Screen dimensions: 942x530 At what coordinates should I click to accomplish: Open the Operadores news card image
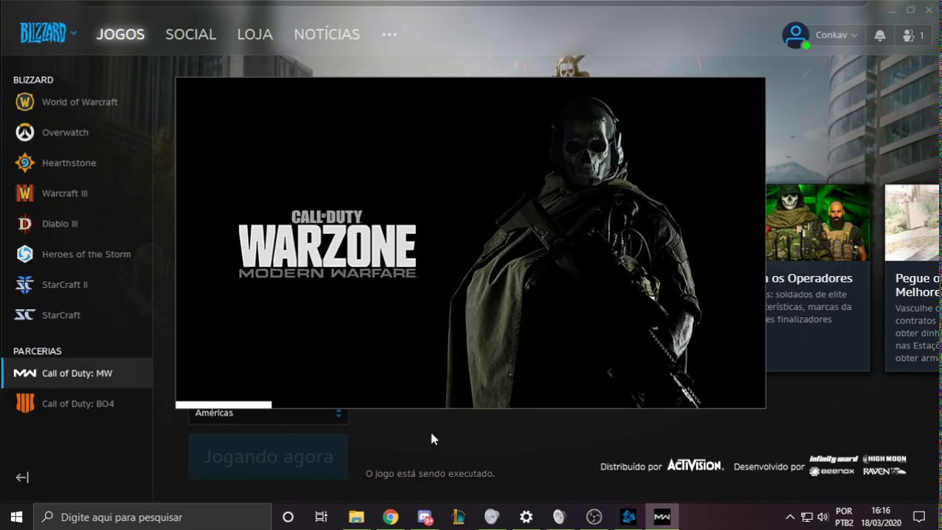pyautogui.click(x=817, y=222)
